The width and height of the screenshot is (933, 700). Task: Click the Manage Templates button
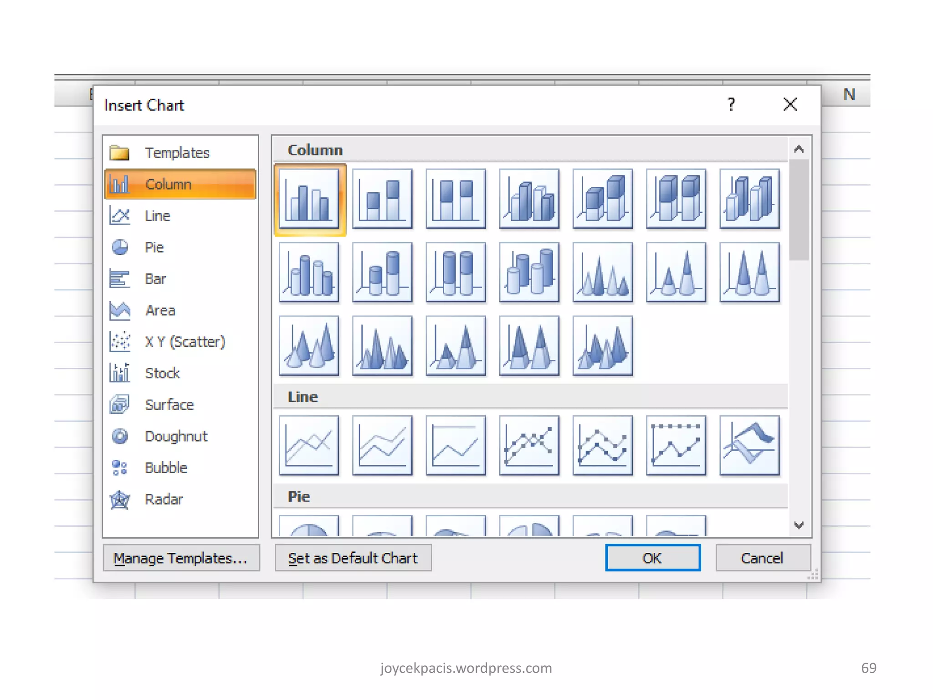(181, 558)
